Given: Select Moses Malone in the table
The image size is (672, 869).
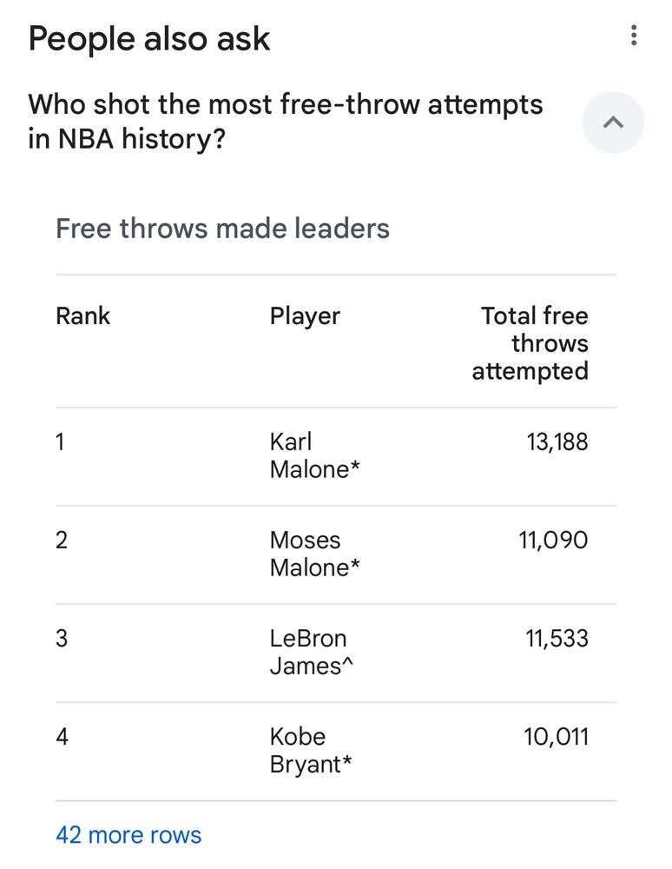Looking at the screenshot, I should point(314,554).
